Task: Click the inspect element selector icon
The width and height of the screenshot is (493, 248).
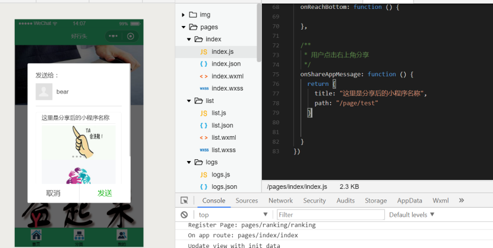Action: point(184,201)
